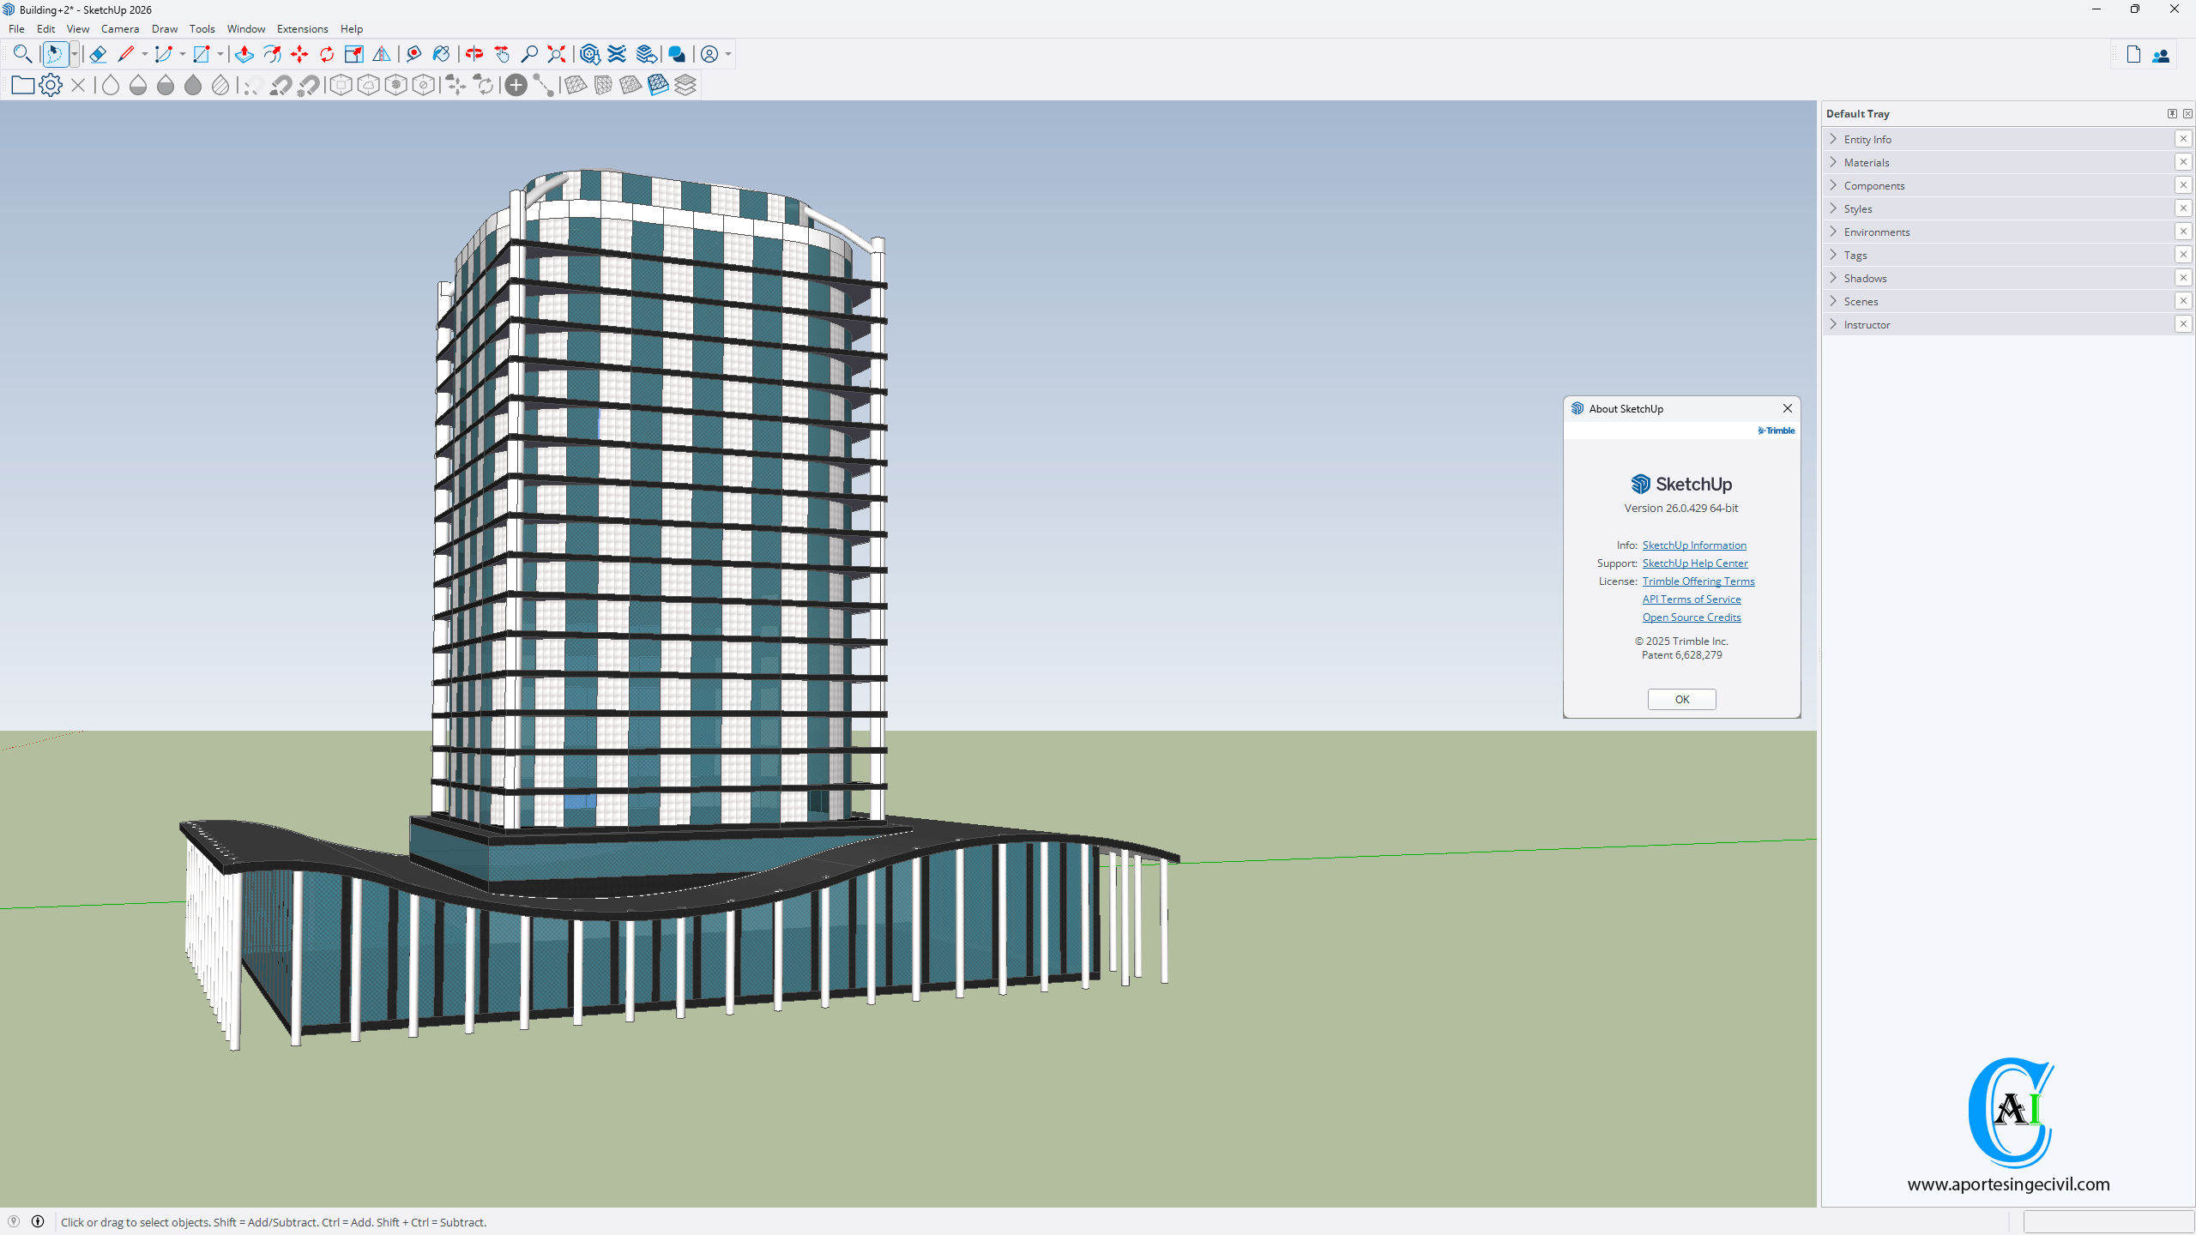Open the Line tool dropdown arrow
Viewport: 2196px width, 1235px height.
[144, 54]
